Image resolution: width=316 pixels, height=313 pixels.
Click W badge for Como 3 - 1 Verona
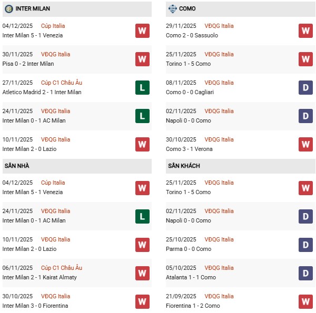point(305,144)
